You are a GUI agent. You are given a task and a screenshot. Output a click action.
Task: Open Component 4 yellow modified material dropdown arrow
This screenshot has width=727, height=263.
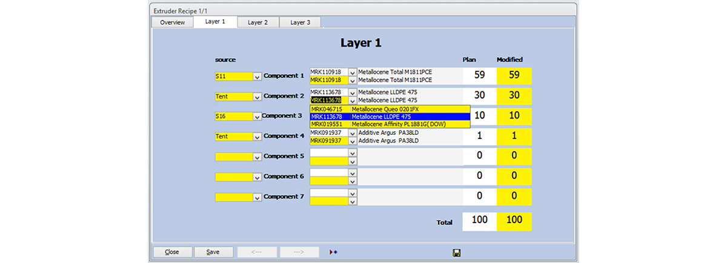353,140
